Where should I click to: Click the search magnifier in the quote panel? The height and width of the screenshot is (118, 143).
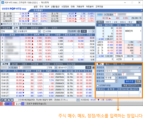coord(108,15)
